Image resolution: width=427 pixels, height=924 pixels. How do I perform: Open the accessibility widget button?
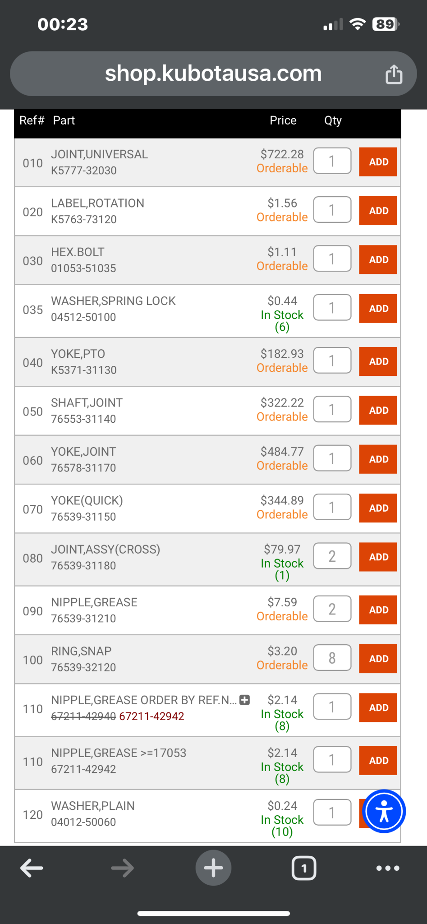click(384, 811)
